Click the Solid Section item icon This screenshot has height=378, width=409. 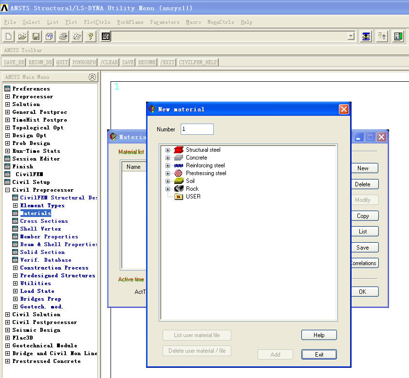[15, 252]
